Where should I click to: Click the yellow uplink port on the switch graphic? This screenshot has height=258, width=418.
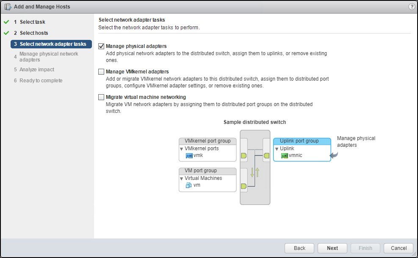(267, 156)
